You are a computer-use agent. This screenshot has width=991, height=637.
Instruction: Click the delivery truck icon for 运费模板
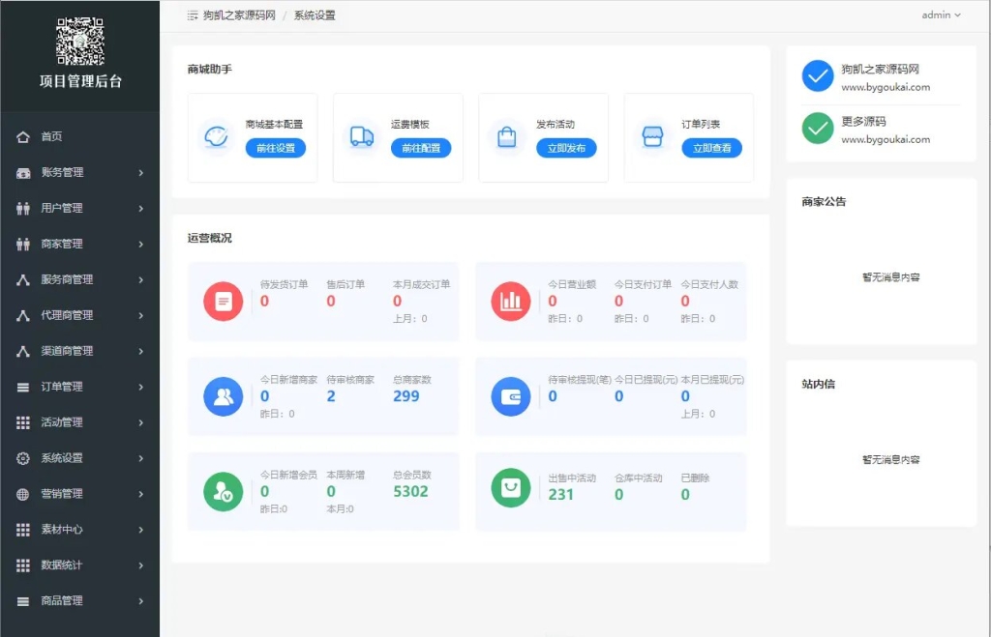[363, 135]
